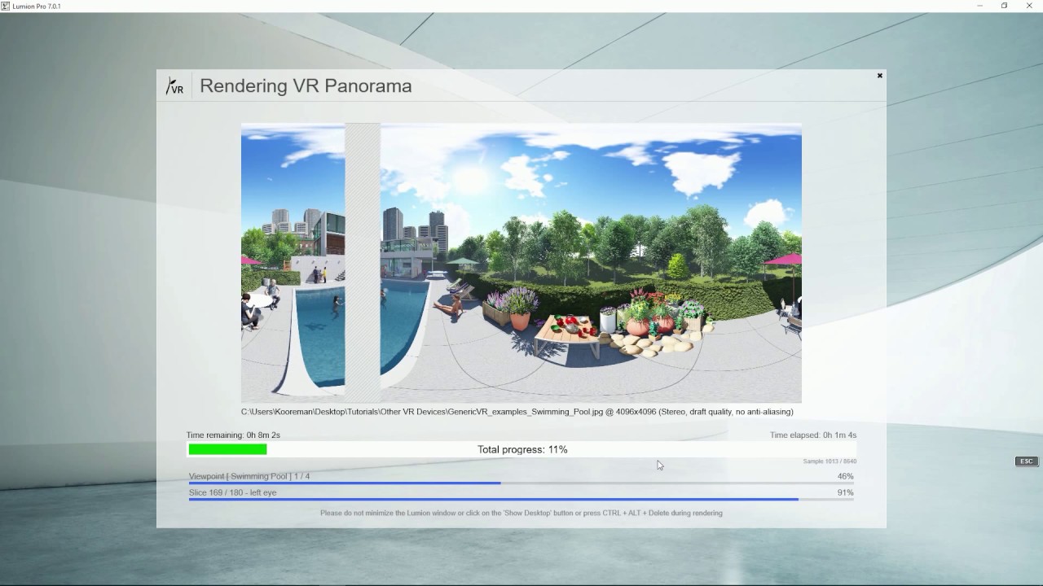
Task: Click the Sample 1013 / 8640 text
Action: 830,461
